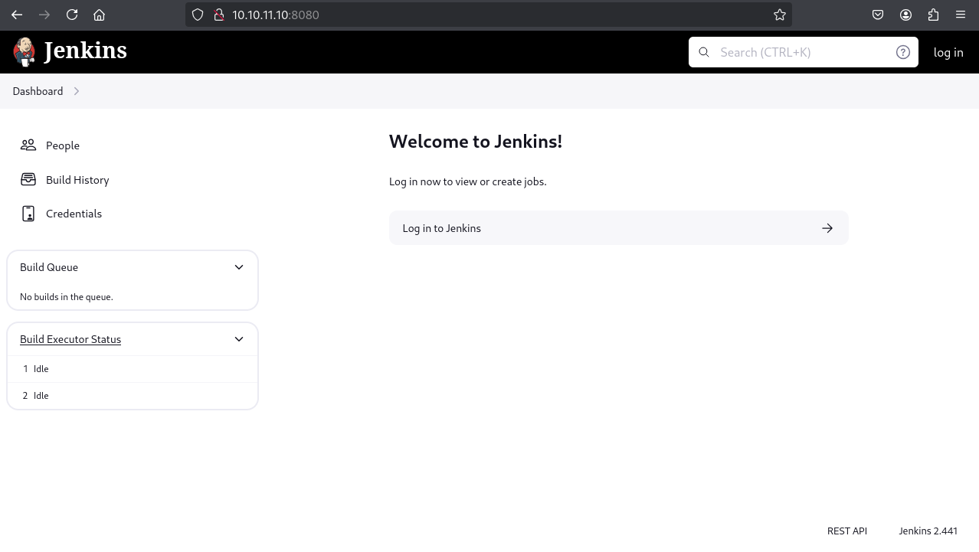This screenshot has width=979, height=552.
Task: Click the Jenkins butler logo icon
Action: (x=25, y=51)
